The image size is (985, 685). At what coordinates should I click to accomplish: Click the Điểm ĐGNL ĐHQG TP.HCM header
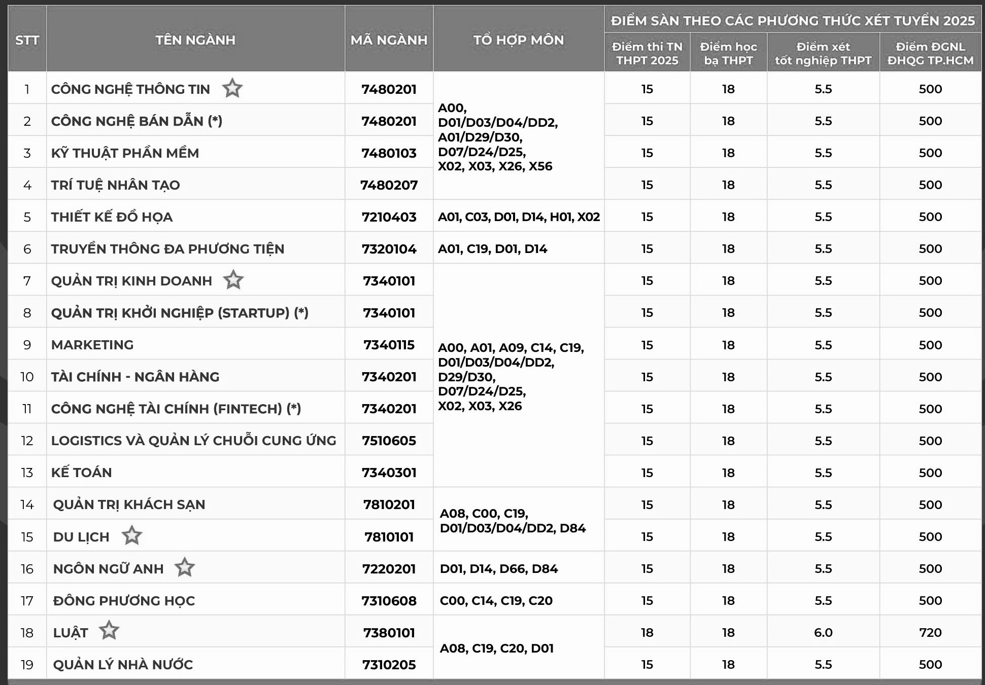click(x=930, y=53)
